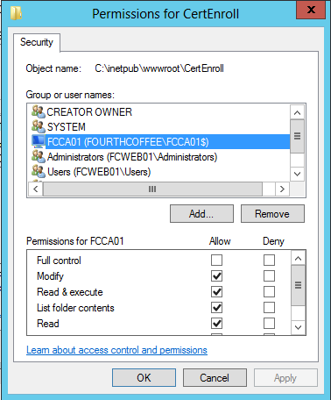The image size is (331, 400).
Task: Click permissions list scroll down arrow
Action: pos(298,327)
